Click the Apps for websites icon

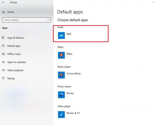pos(3,62)
